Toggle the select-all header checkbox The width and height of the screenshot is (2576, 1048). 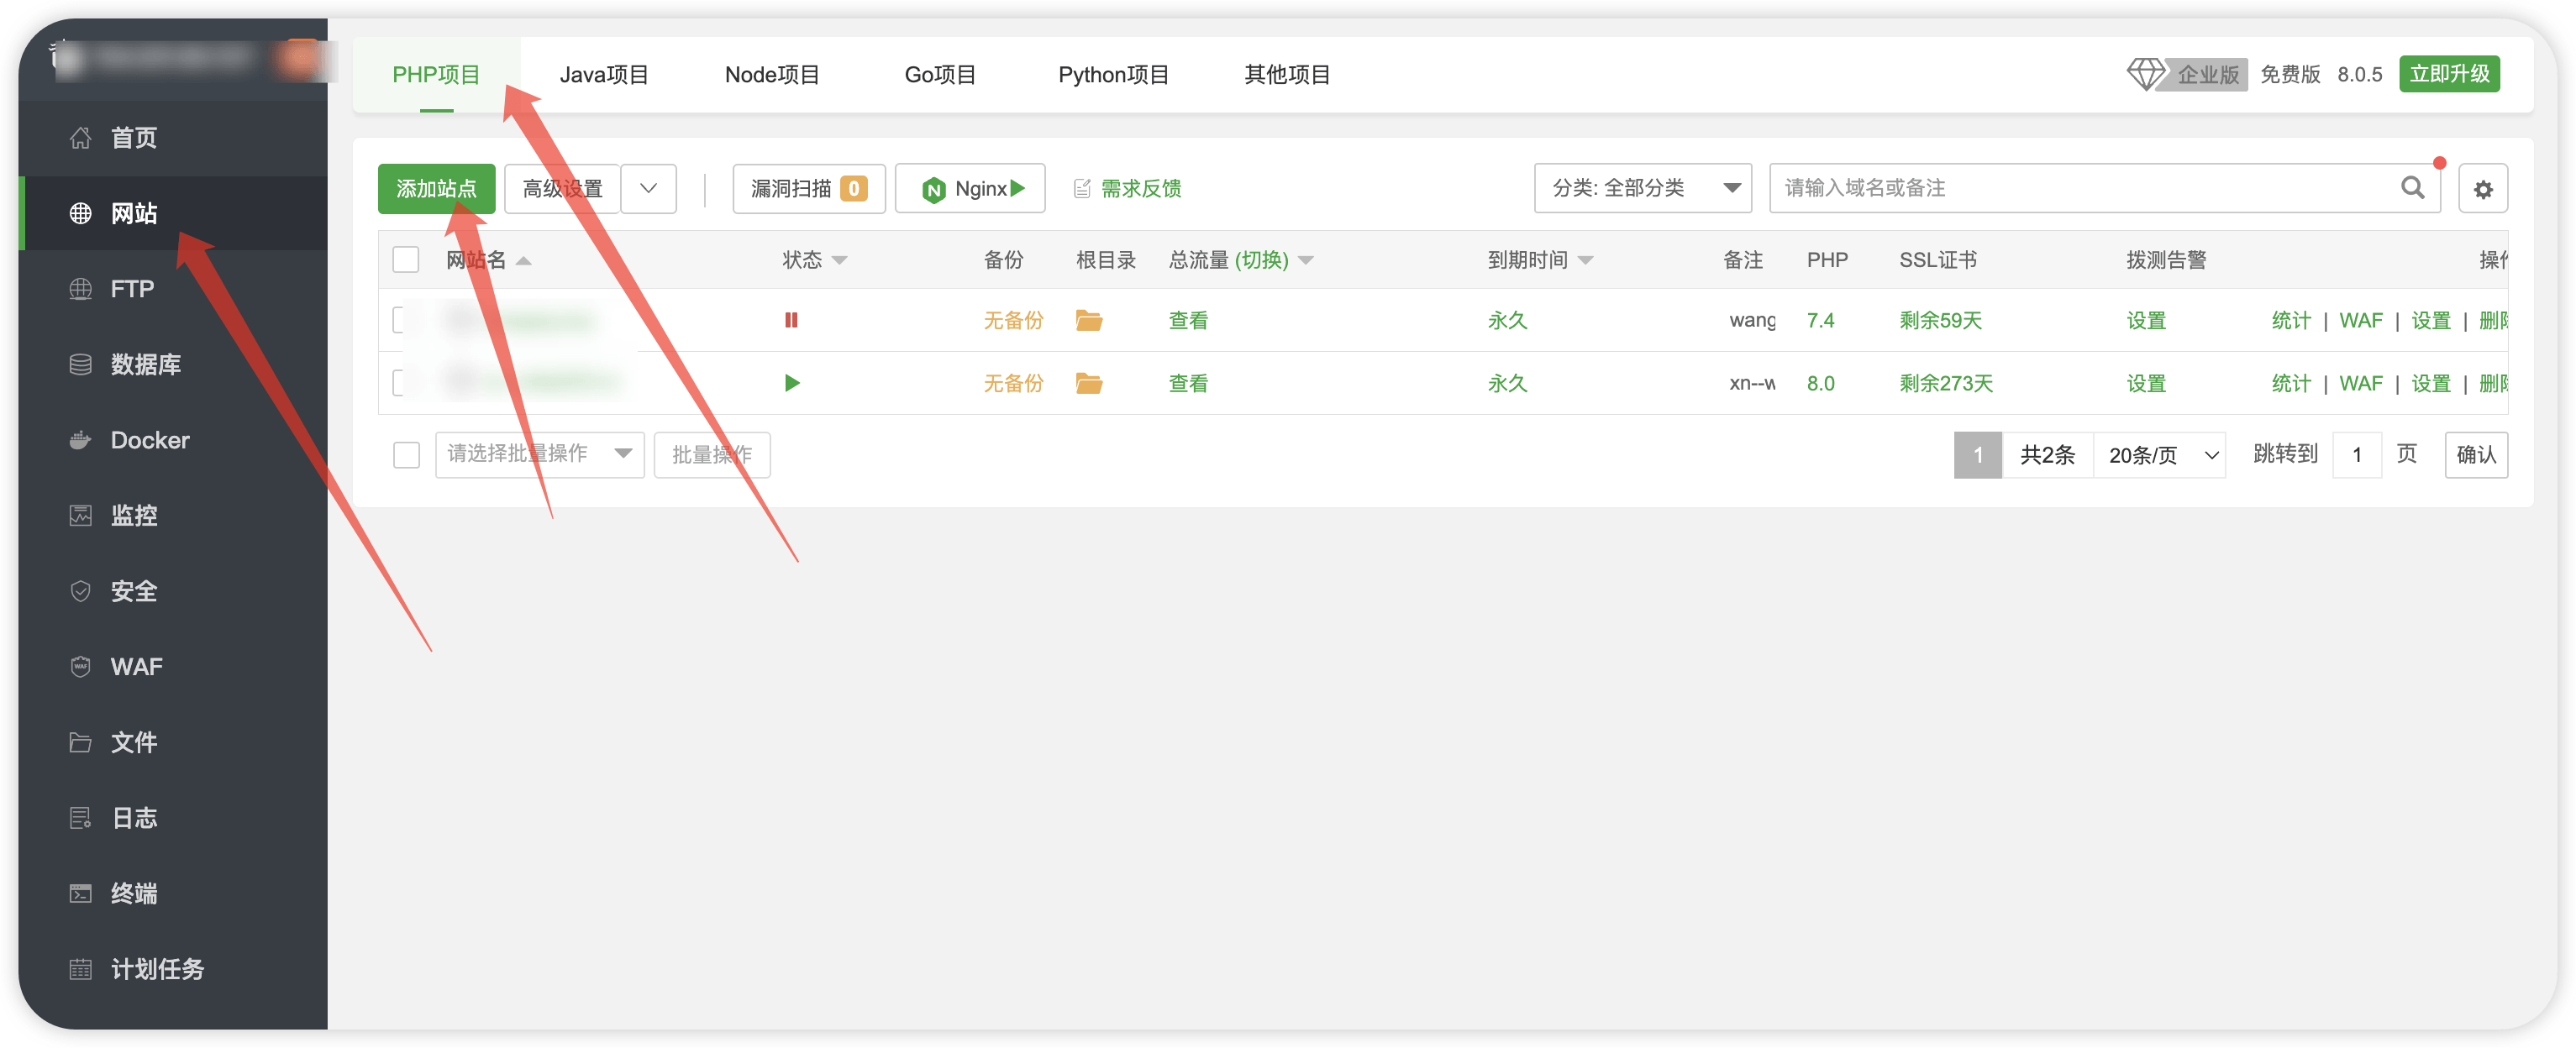coord(406,259)
